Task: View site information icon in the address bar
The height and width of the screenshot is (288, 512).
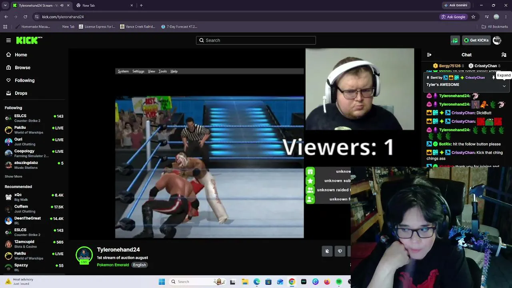Action: coord(37,17)
